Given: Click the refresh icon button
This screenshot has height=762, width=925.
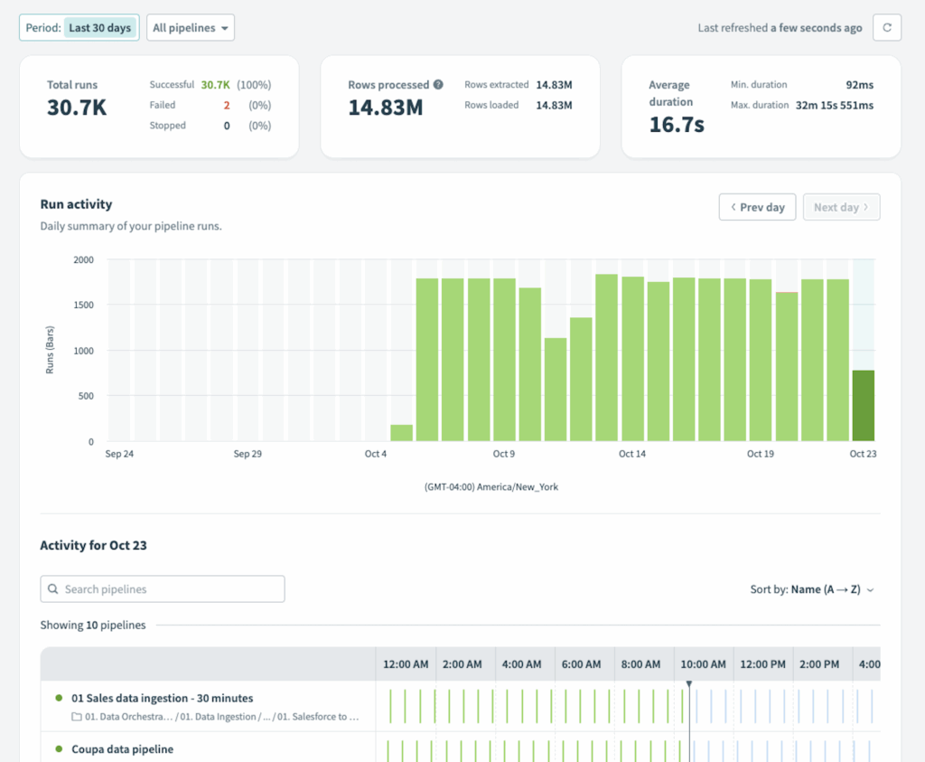Looking at the screenshot, I should [886, 28].
